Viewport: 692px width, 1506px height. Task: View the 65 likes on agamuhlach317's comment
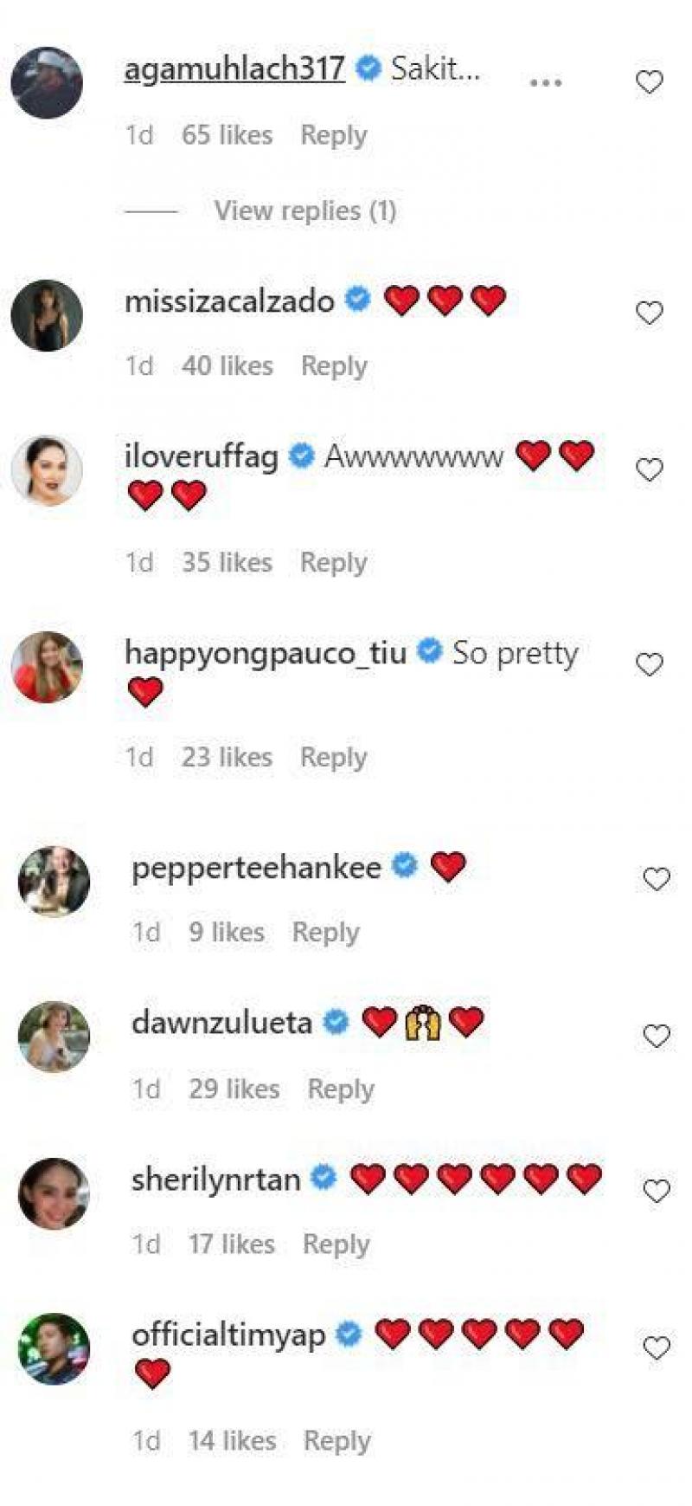(227, 135)
